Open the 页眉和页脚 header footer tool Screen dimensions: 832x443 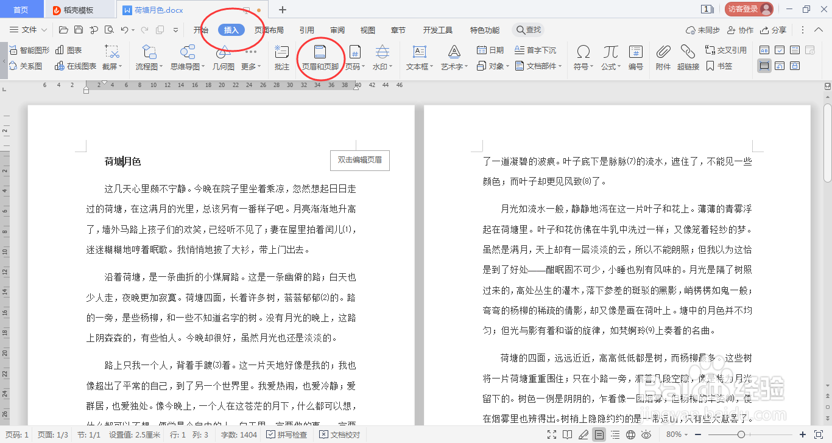321,58
